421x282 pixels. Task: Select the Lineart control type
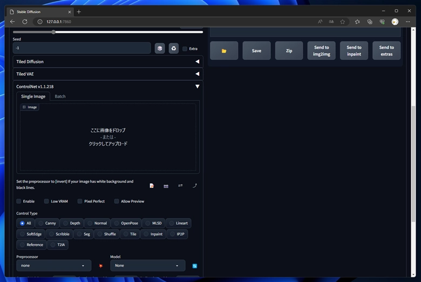coord(179,223)
